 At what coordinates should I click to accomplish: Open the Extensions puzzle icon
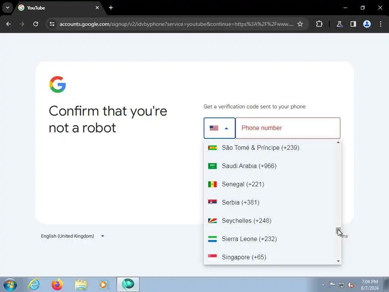point(319,24)
